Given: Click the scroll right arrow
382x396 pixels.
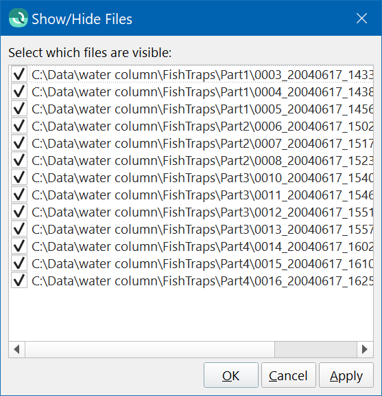Looking at the screenshot, I should 365,349.
